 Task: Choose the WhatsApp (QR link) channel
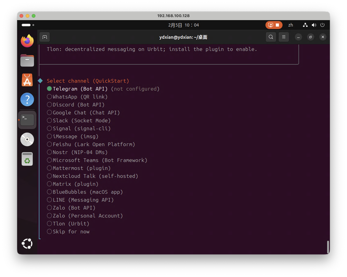[49, 97]
